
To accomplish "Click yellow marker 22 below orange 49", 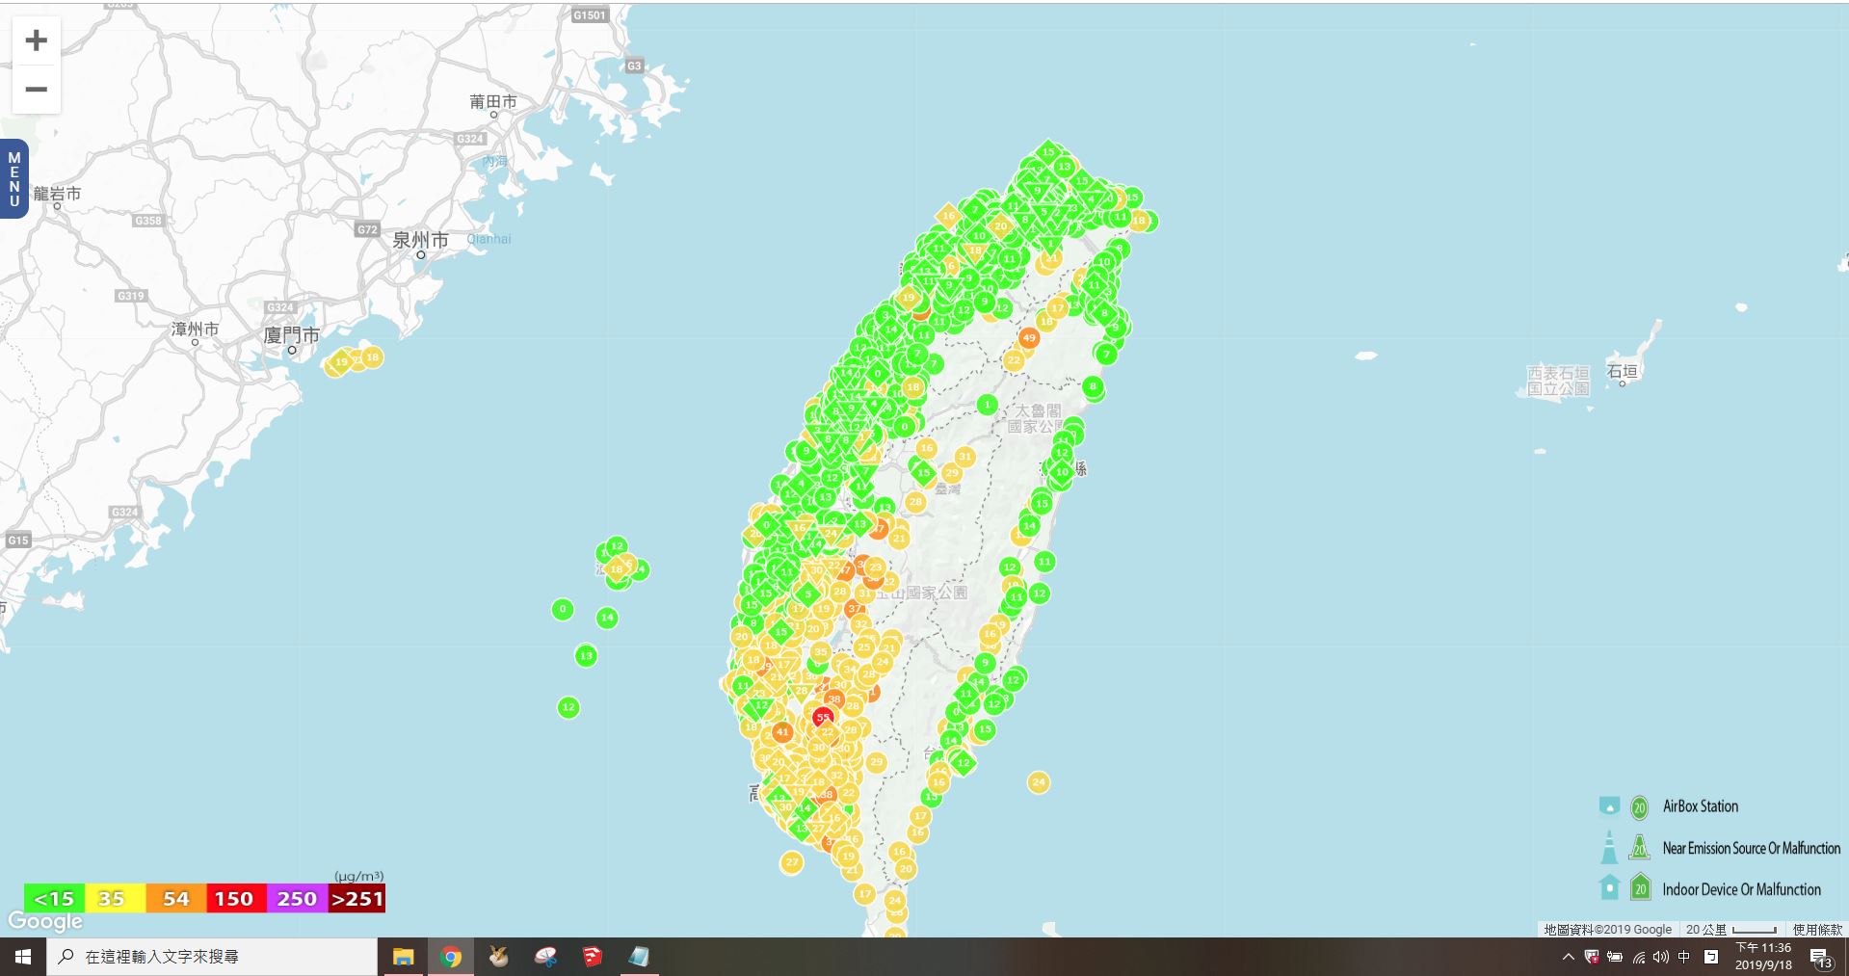I will 1014,360.
